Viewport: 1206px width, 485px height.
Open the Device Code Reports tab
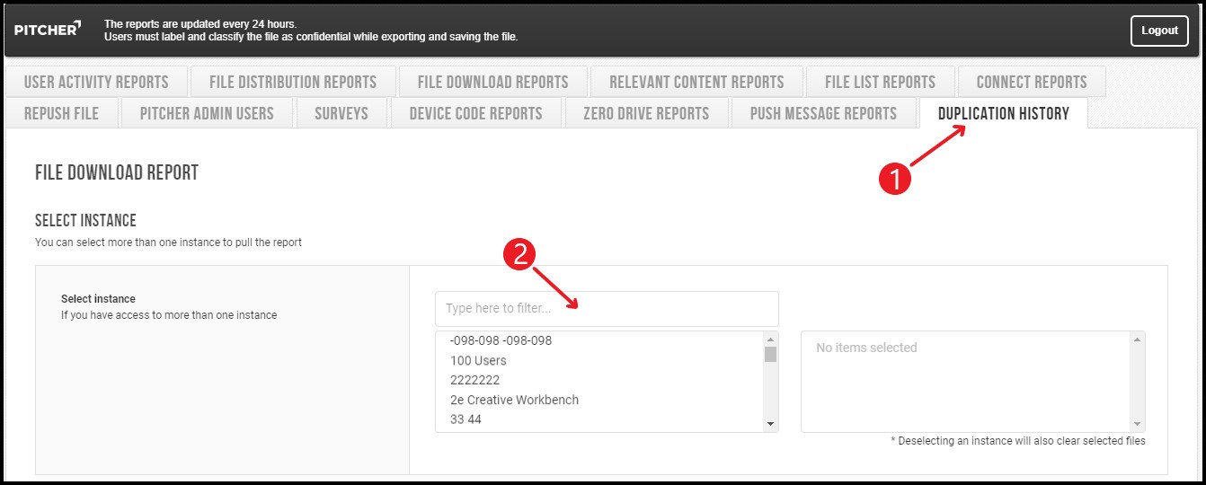click(x=475, y=113)
